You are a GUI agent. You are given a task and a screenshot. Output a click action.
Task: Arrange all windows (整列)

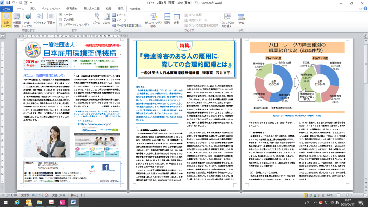[167, 19]
